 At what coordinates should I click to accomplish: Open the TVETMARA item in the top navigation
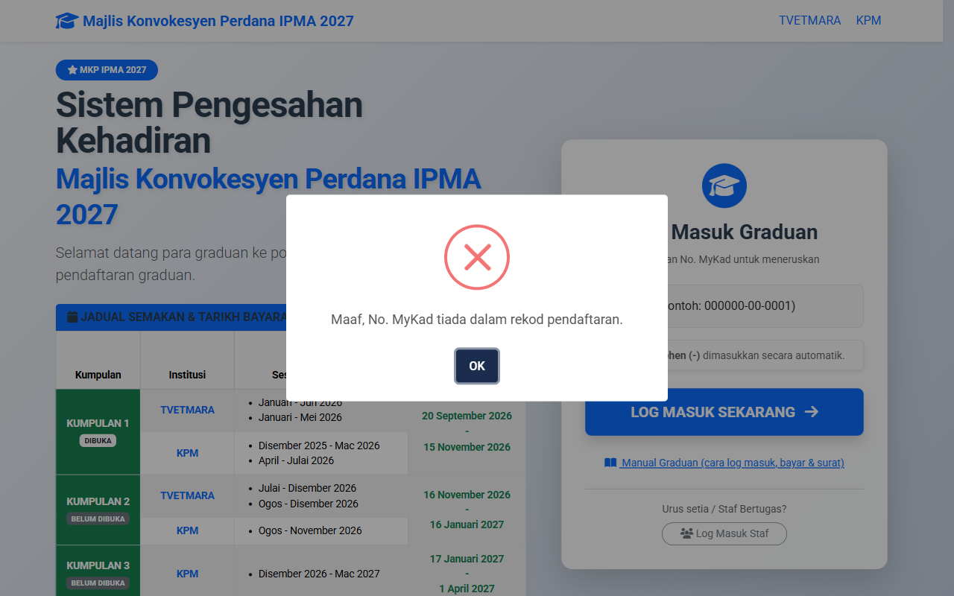pyautogui.click(x=810, y=21)
